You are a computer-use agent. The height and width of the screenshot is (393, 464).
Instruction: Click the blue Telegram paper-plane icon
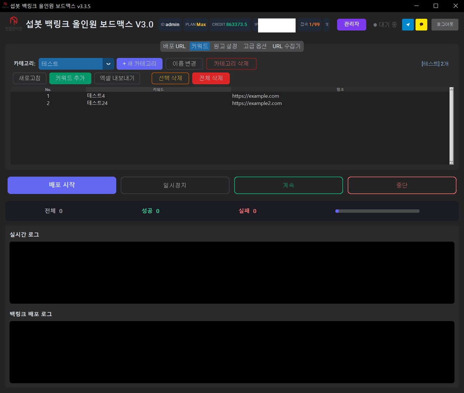click(x=408, y=25)
